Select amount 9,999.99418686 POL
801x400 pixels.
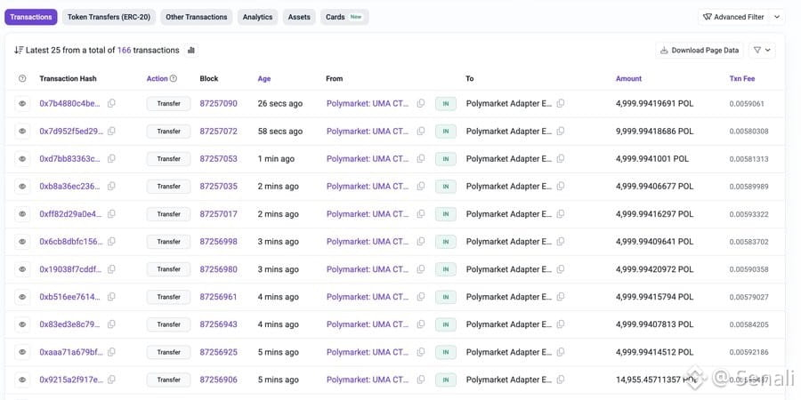tap(654, 132)
